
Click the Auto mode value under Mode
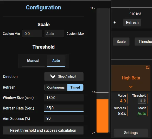tap(142, 114)
